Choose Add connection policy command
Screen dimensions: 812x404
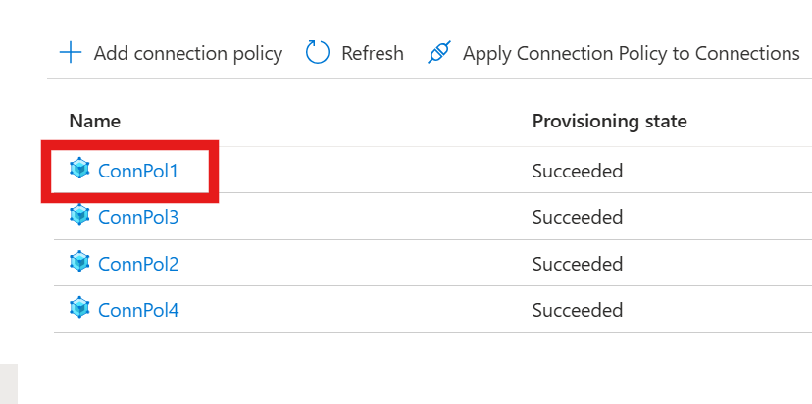pyautogui.click(x=188, y=53)
